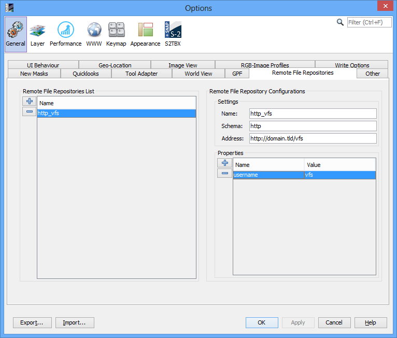This screenshot has height=338, width=397.
Task: Click the Import... button
Action: coord(75,322)
